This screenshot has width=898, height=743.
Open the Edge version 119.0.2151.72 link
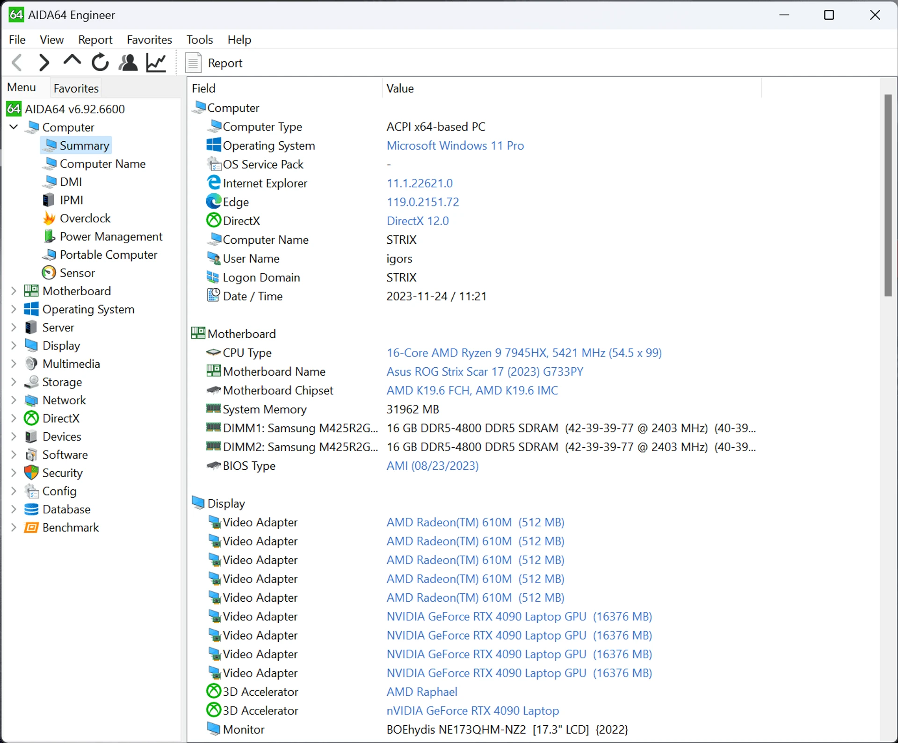[x=423, y=202]
